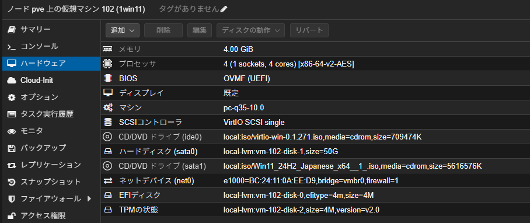Click the permissions unlock icon

12,215
